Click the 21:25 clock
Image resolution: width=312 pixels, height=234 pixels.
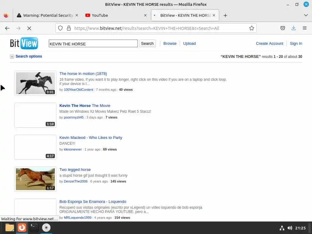point(300,228)
